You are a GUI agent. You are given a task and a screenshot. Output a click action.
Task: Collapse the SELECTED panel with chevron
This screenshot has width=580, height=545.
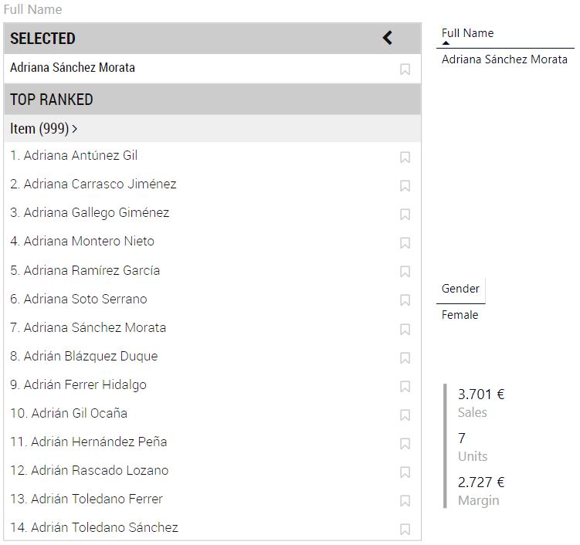(x=388, y=38)
